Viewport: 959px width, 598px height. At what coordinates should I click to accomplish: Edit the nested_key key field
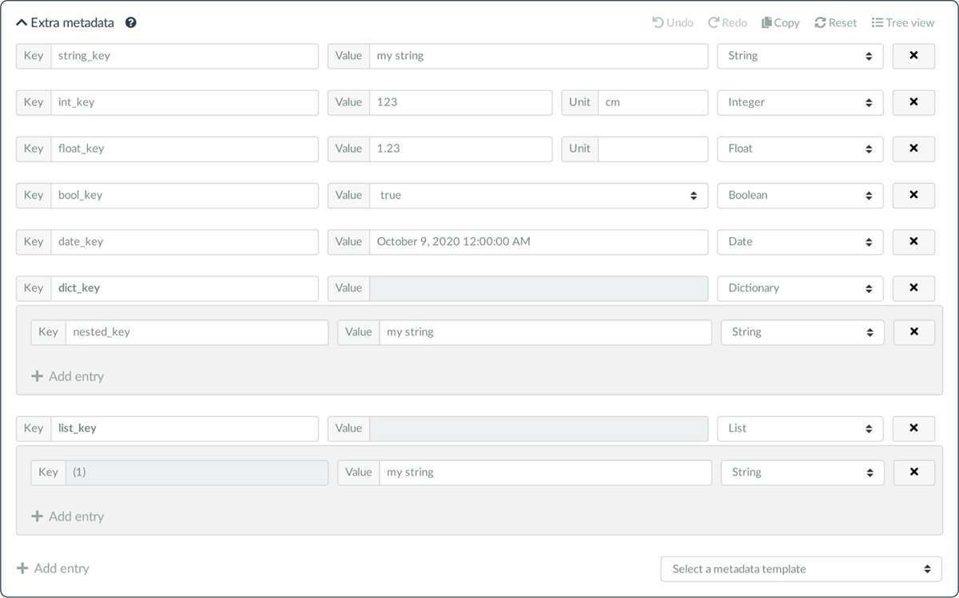[197, 332]
